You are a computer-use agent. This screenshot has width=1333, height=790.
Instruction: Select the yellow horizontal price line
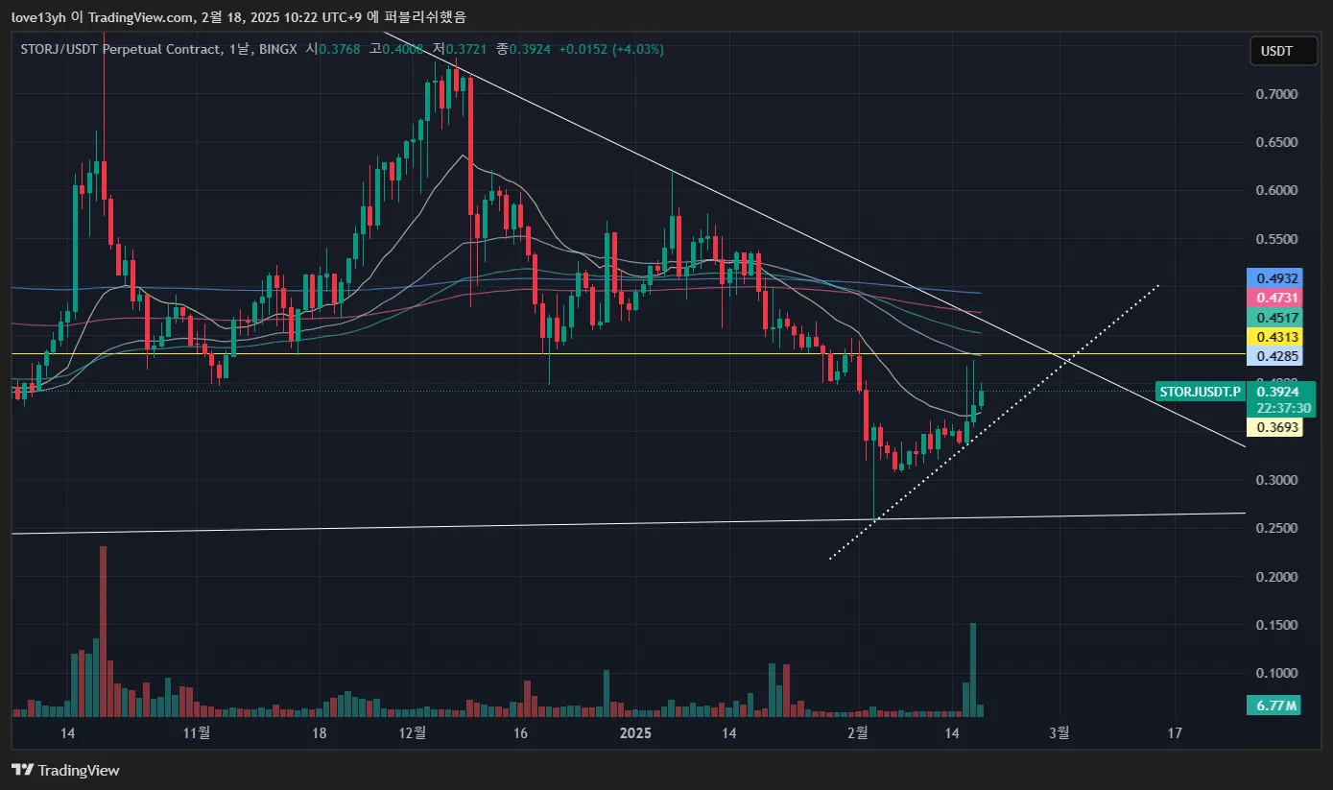pyautogui.click(x=629, y=354)
